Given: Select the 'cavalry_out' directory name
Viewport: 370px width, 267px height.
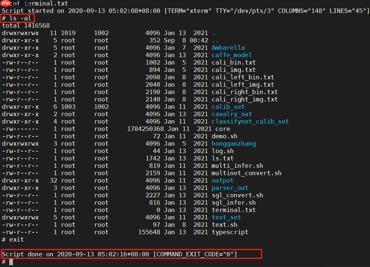Looking at the screenshot, I should point(232,114).
